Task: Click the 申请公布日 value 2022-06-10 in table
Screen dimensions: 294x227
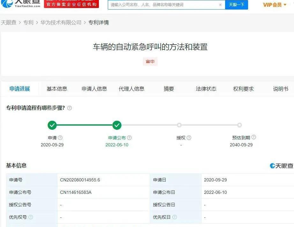Action: pyautogui.click(x=216, y=192)
